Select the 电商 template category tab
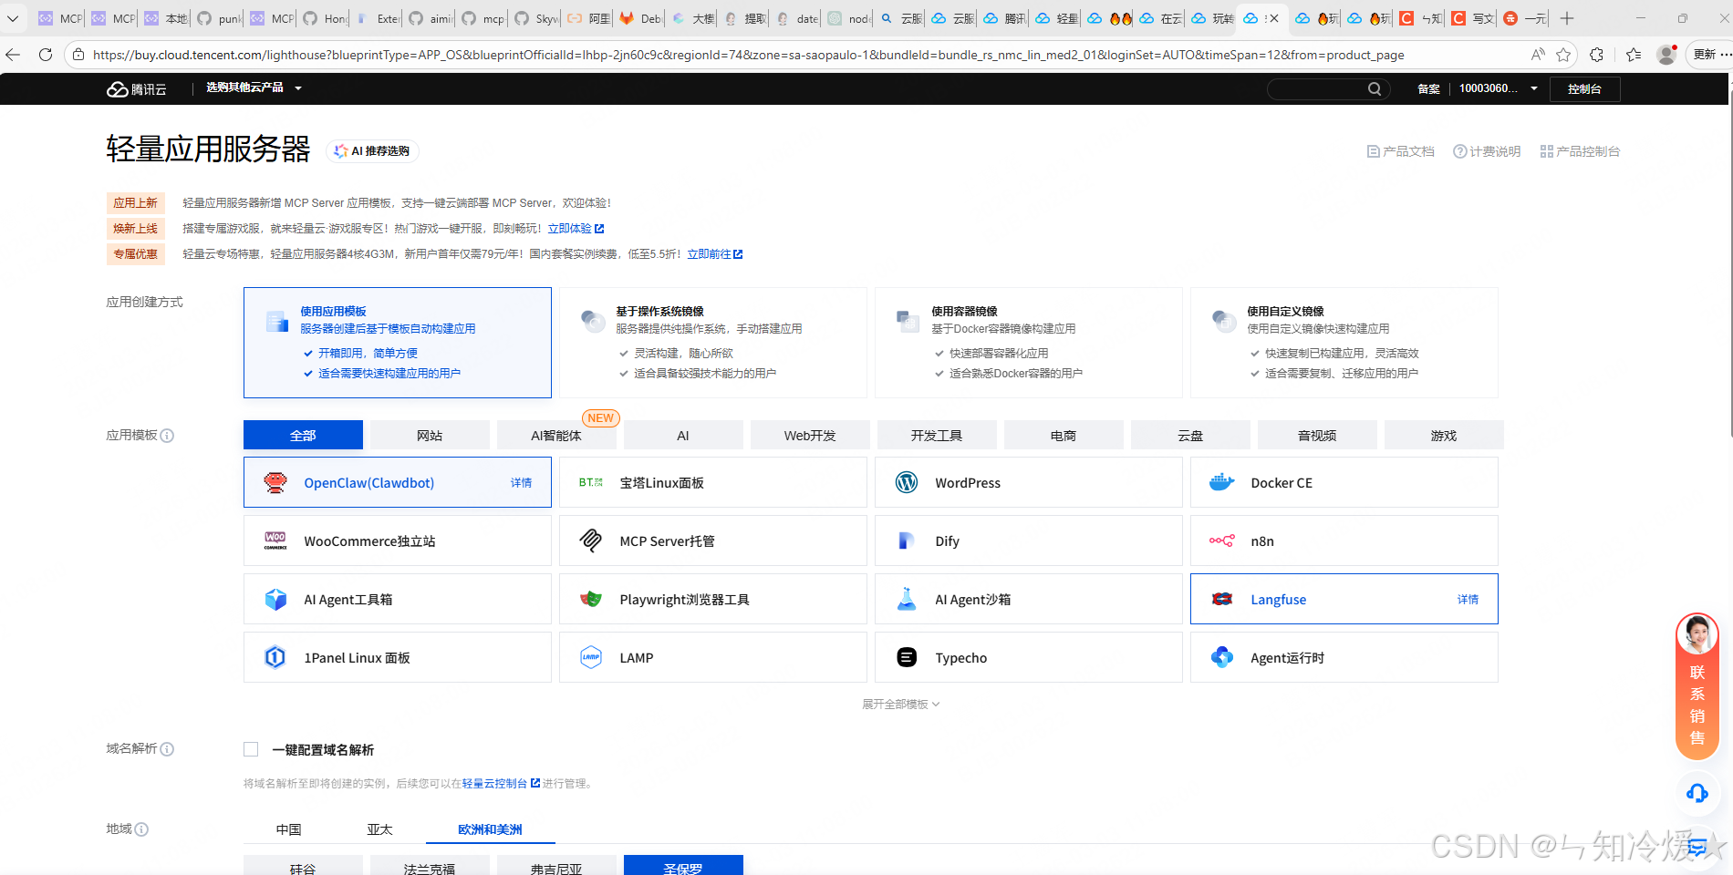The width and height of the screenshot is (1733, 875). [x=1064, y=435]
